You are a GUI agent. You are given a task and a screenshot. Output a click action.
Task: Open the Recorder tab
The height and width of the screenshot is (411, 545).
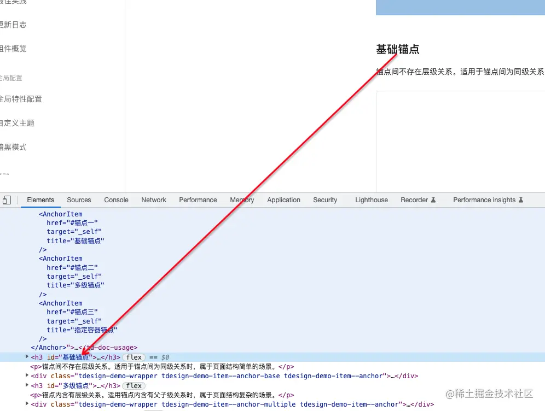click(418, 200)
